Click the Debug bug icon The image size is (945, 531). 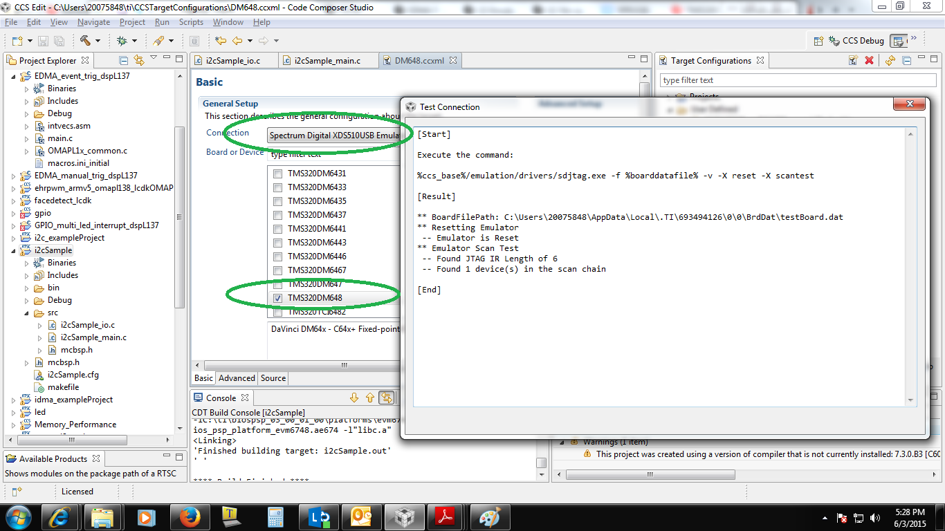tap(122, 41)
